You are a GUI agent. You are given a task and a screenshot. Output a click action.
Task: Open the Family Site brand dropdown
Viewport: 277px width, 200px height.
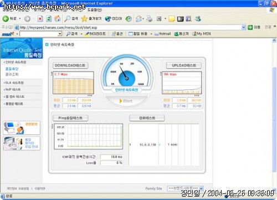185,188
